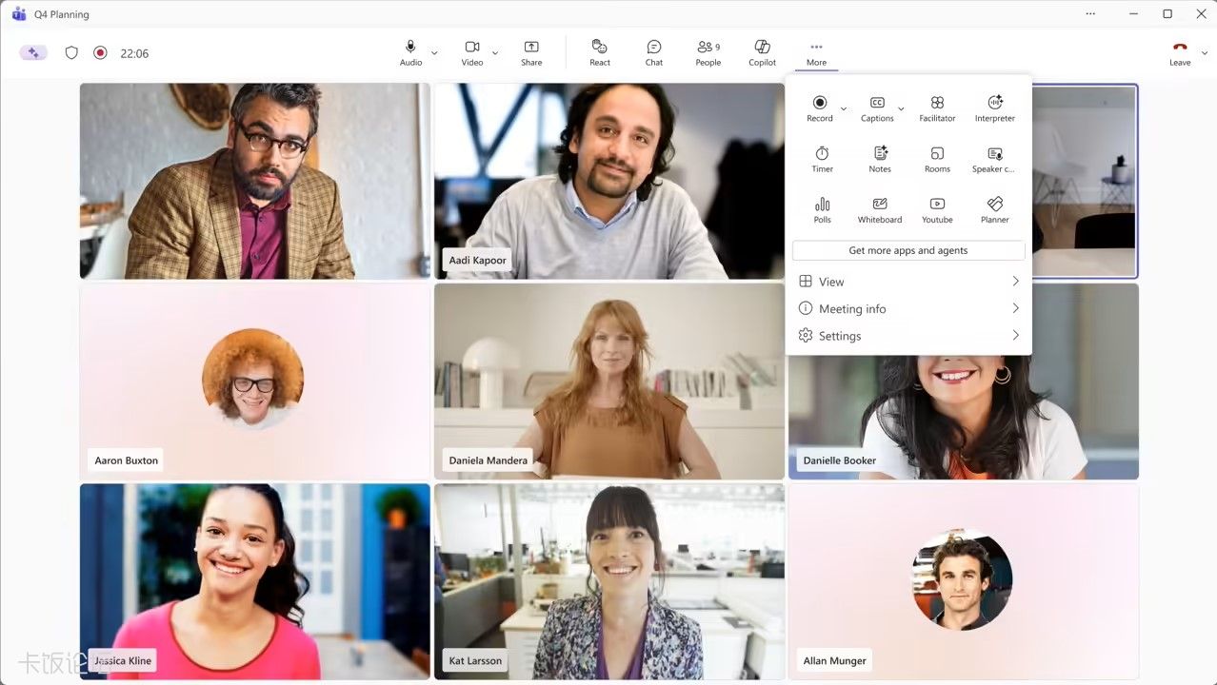Open the meeting Chat
1217x685 pixels.
[x=654, y=52]
